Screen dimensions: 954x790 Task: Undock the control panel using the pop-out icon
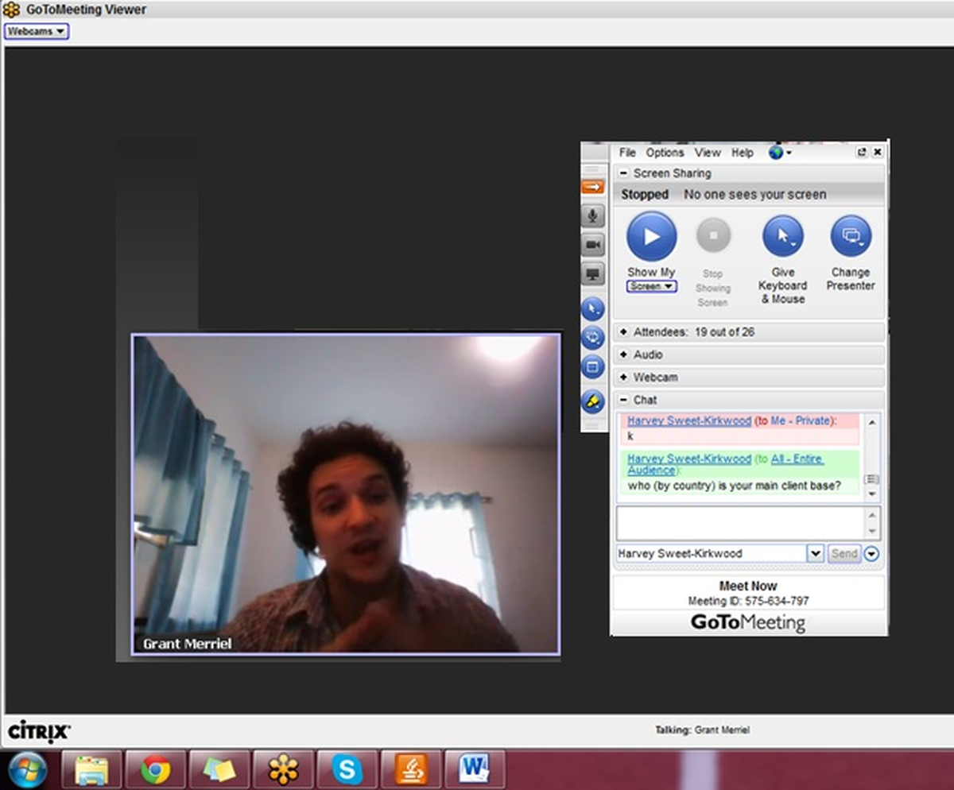point(862,152)
